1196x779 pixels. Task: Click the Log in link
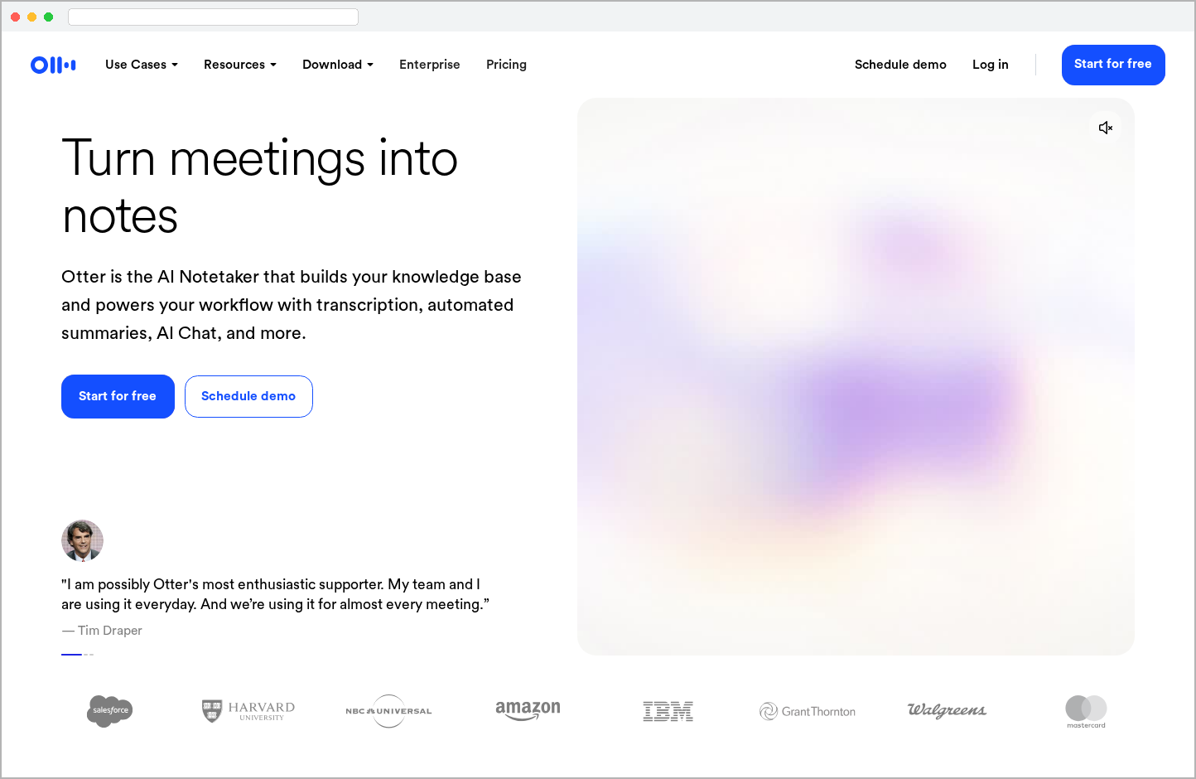click(990, 65)
